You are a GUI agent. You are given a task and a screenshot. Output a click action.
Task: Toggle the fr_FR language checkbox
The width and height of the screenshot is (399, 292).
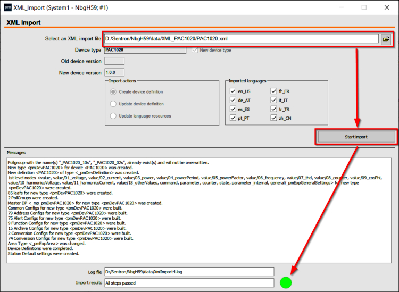point(274,91)
